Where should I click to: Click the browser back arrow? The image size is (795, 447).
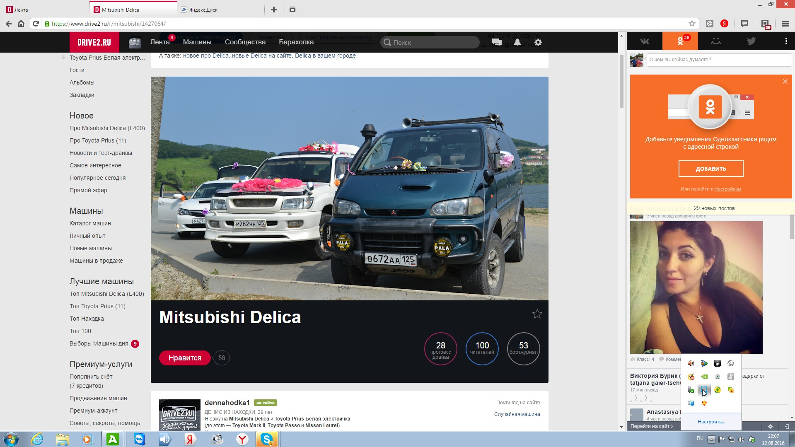(8, 24)
